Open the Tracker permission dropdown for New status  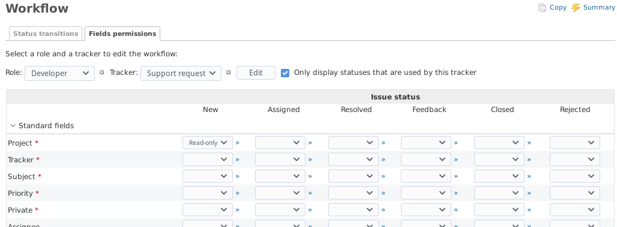[208, 159]
